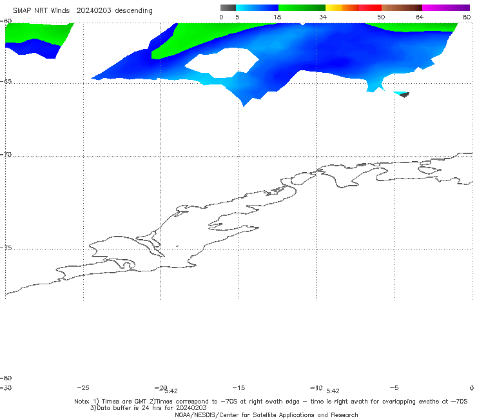Click the note line starting 'Note: 1) Times are GMT'
Viewport: 477px width, 419px height.
point(271,402)
